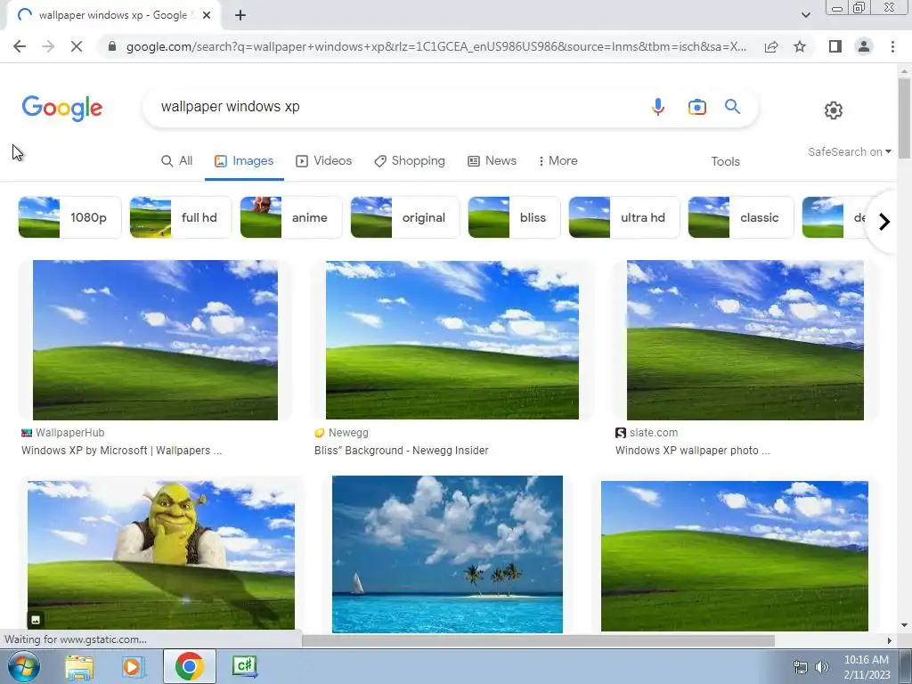This screenshot has height=684, width=912.
Task: Open Bliss image below slate.com result
Action: 735,556
